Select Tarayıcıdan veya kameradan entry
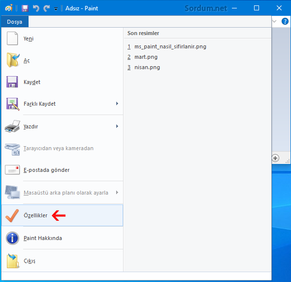The width and height of the screenshot is (291, 282). pos(62,148)
